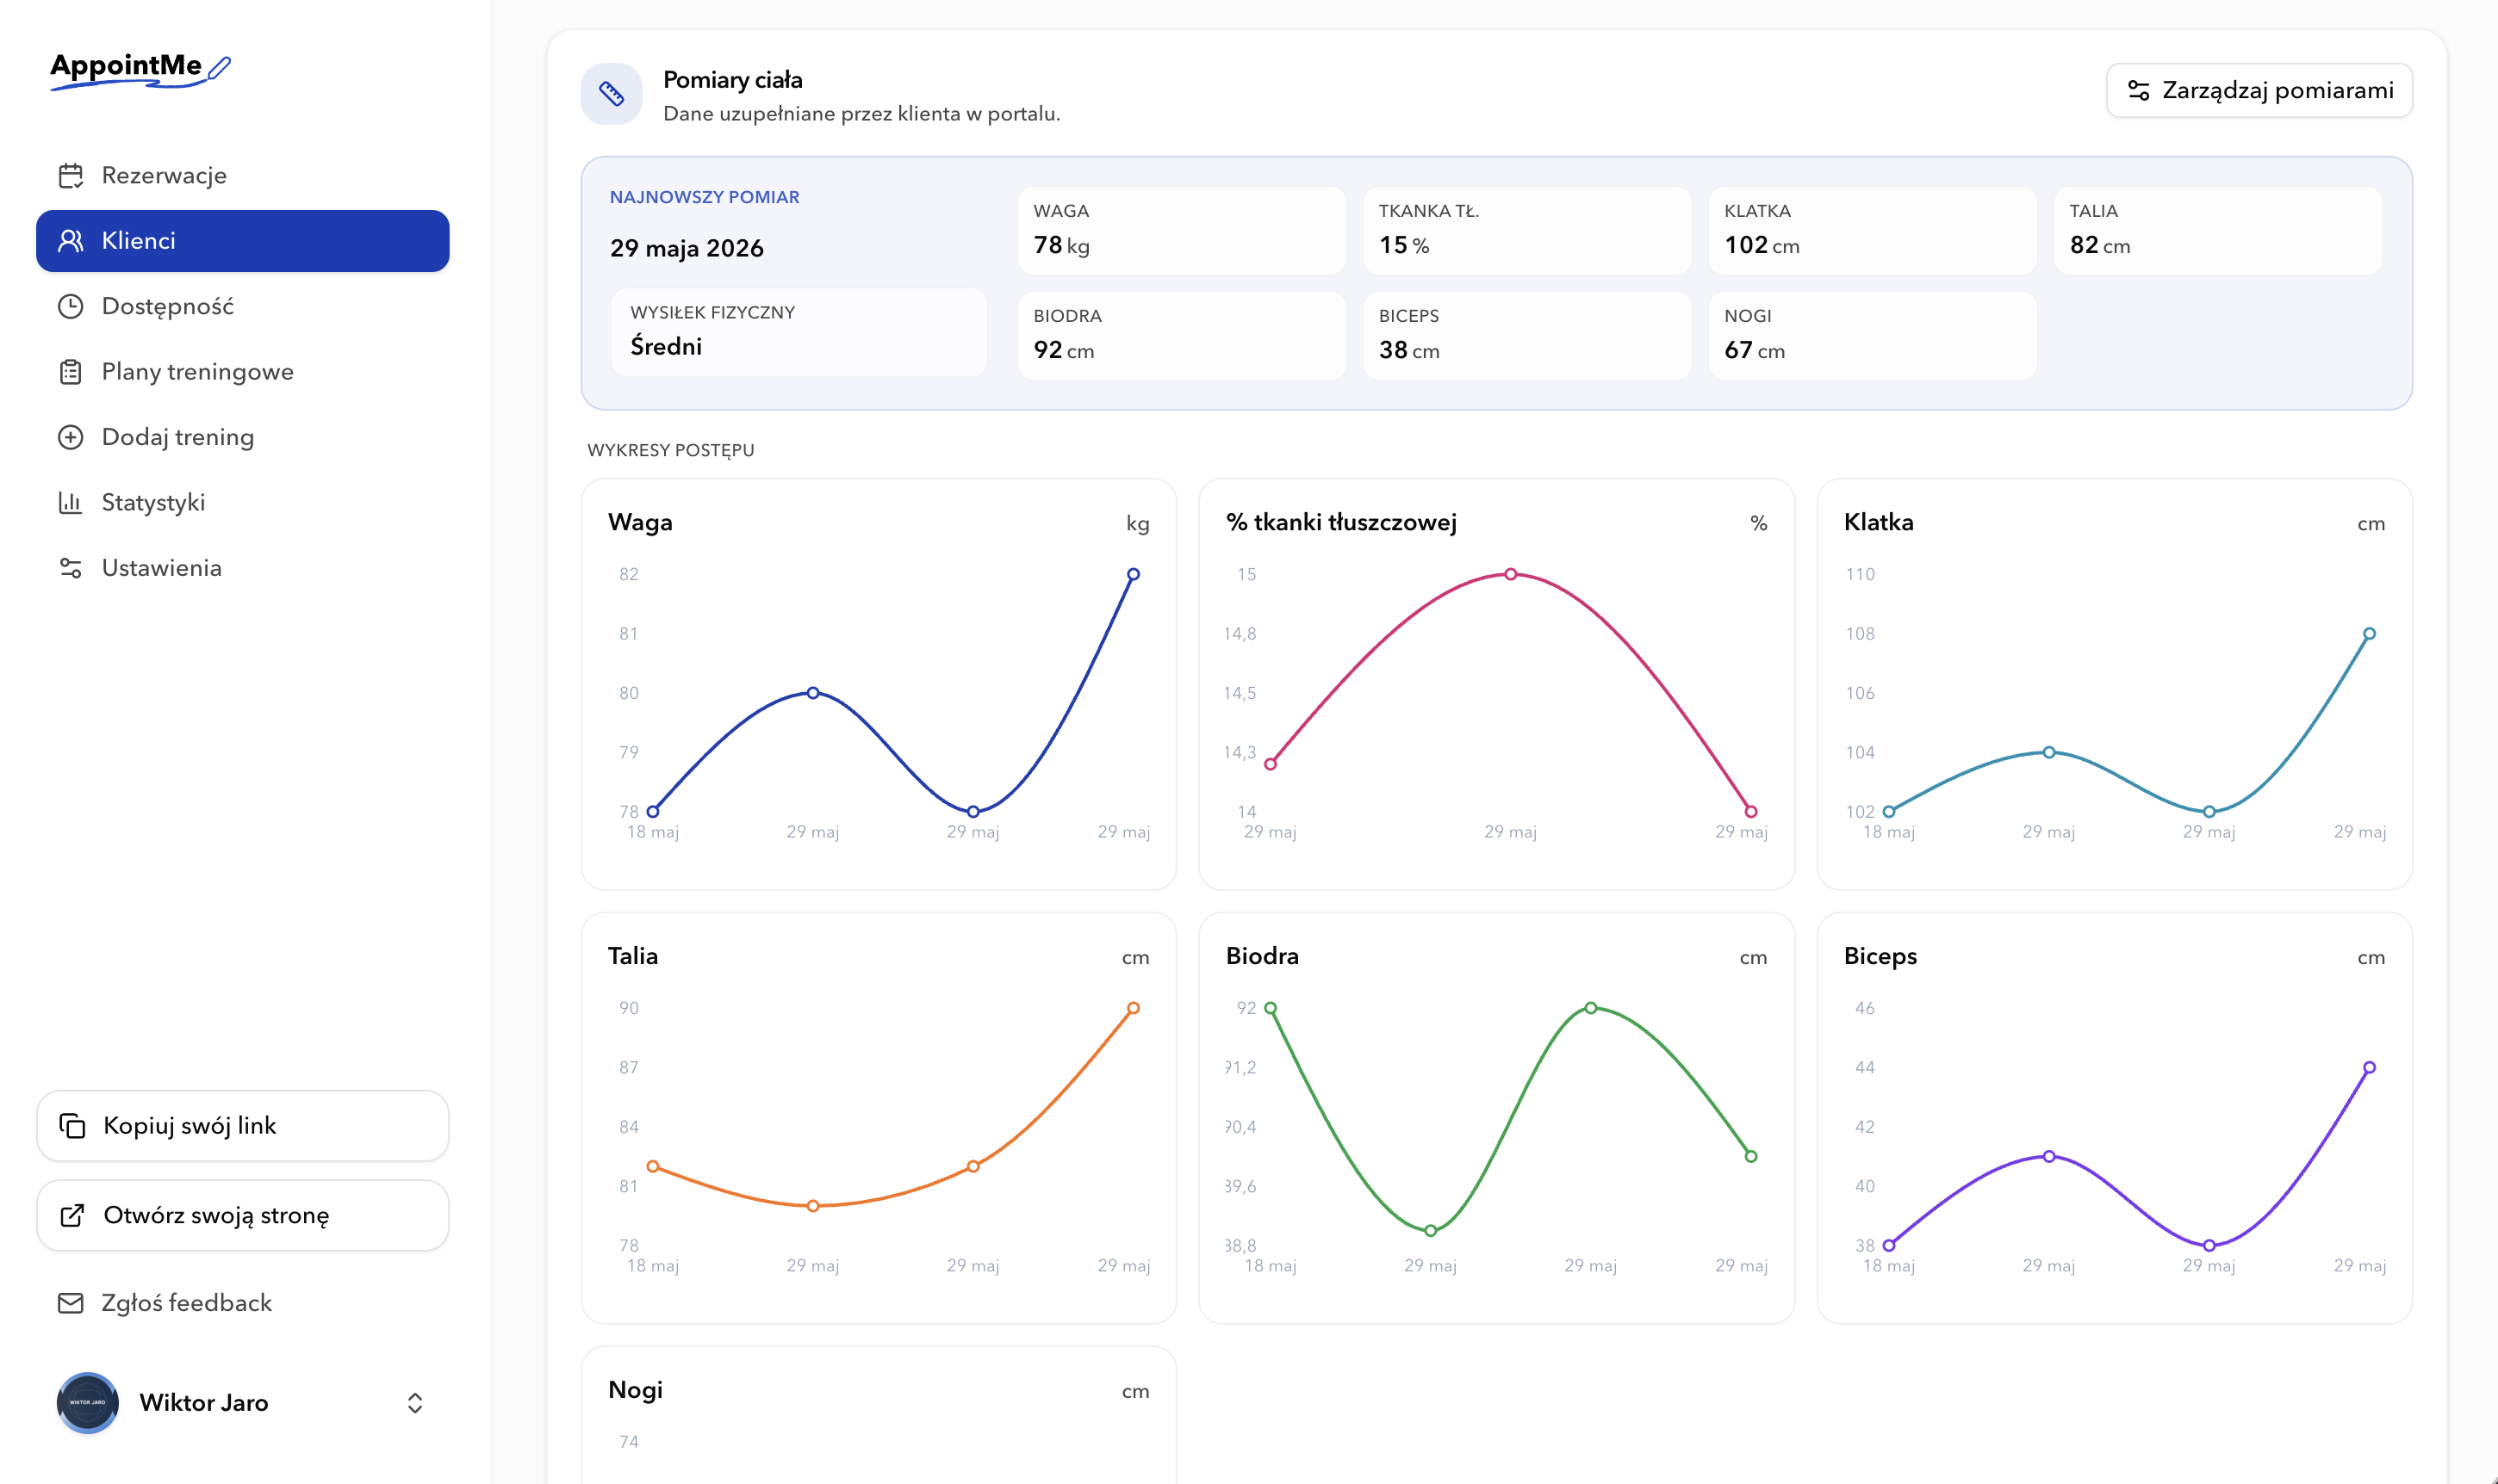This screenshot has width=2498, height=1484.
Task: Select the last data point on Talia chart
Action: 1134,1009
